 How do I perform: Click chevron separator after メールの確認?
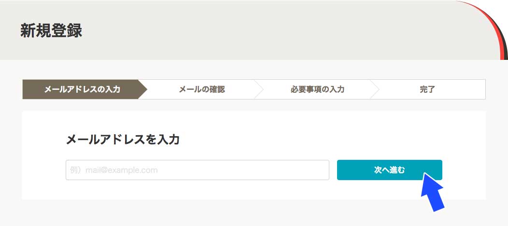point(259,89)
